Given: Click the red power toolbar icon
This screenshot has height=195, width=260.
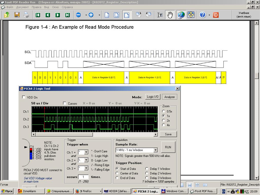Looking at the screenshot, I should pyautogui.click(x=216, y=15).
